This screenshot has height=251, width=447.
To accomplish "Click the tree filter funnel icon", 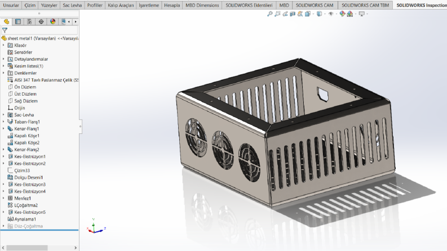I will pyautogui.click(x=5, y=30).
